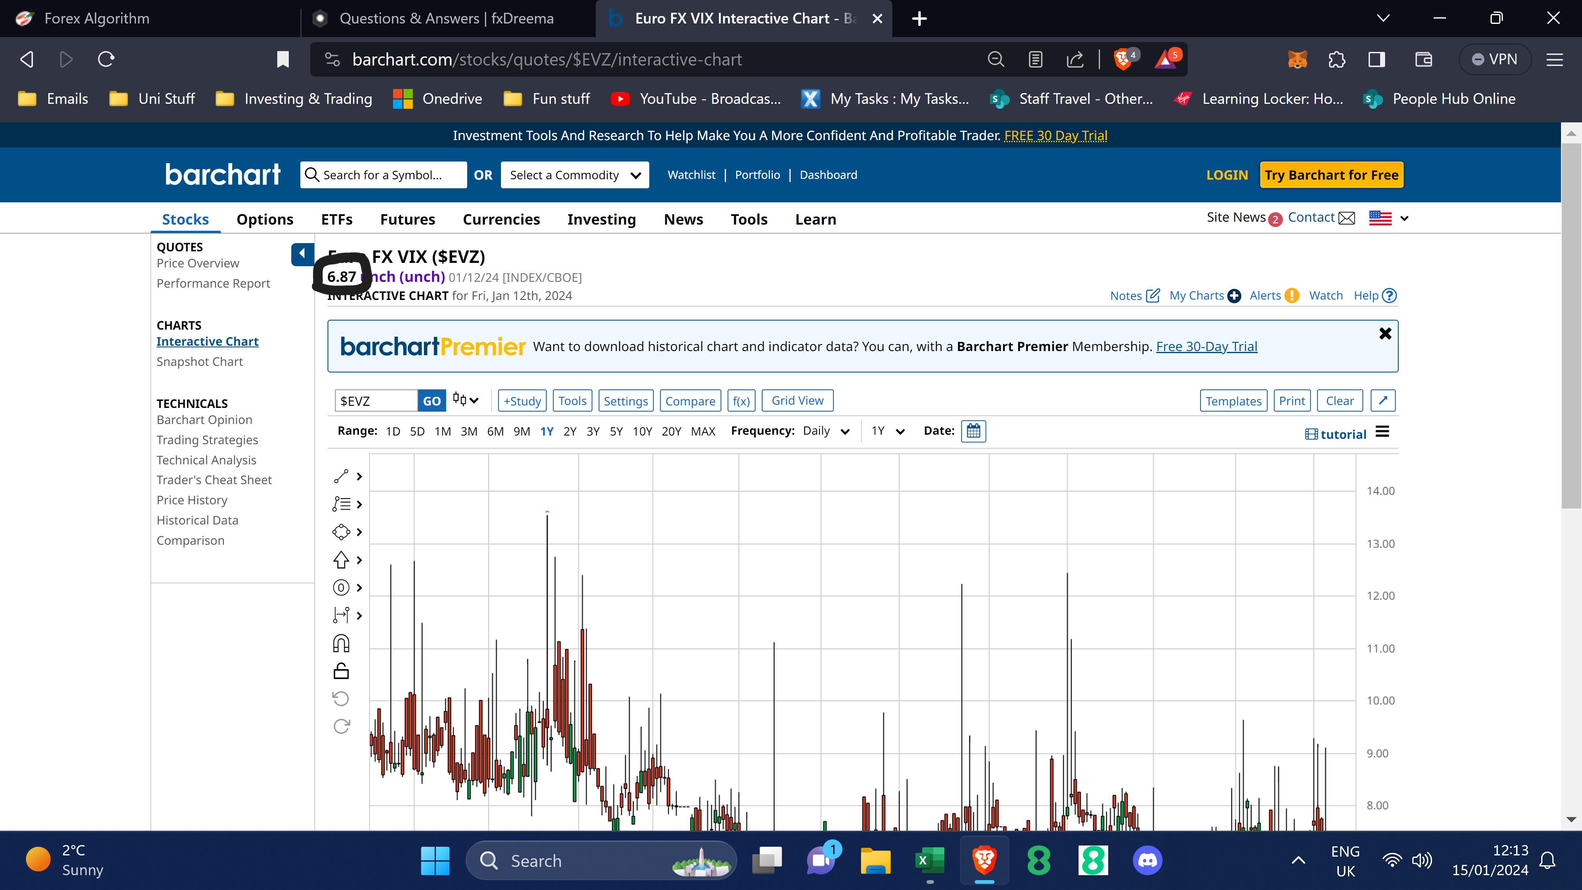Click the redo arrow on chart
The image size is (1582, 890).
point(341,726)
